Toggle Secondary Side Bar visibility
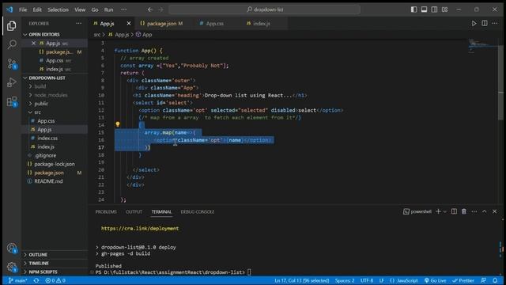Image resolution: width=506 pixels, height=285 pixels. tap(434, 9)
